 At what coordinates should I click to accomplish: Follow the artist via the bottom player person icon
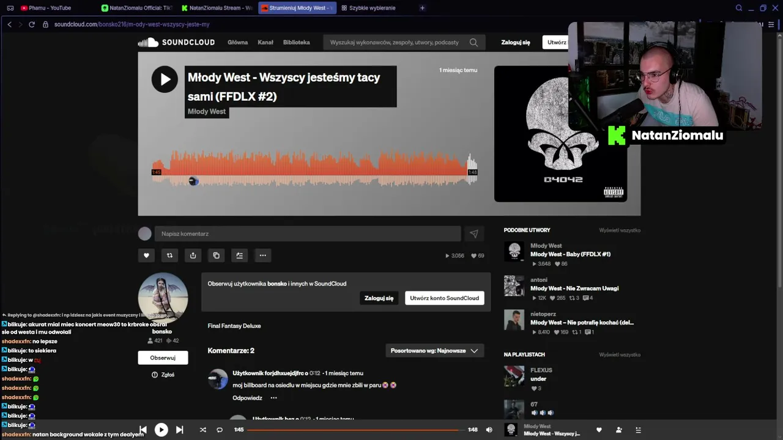tap(618, 430)
